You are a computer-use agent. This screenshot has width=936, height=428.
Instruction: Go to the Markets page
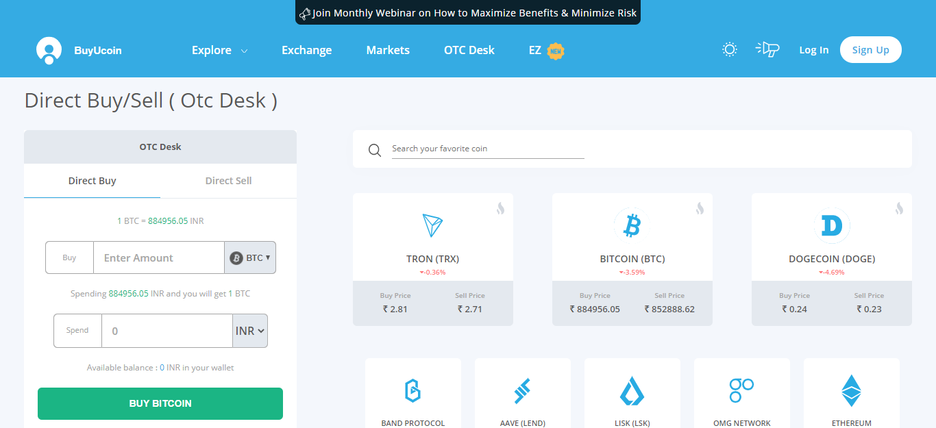(x=388, y=50)
